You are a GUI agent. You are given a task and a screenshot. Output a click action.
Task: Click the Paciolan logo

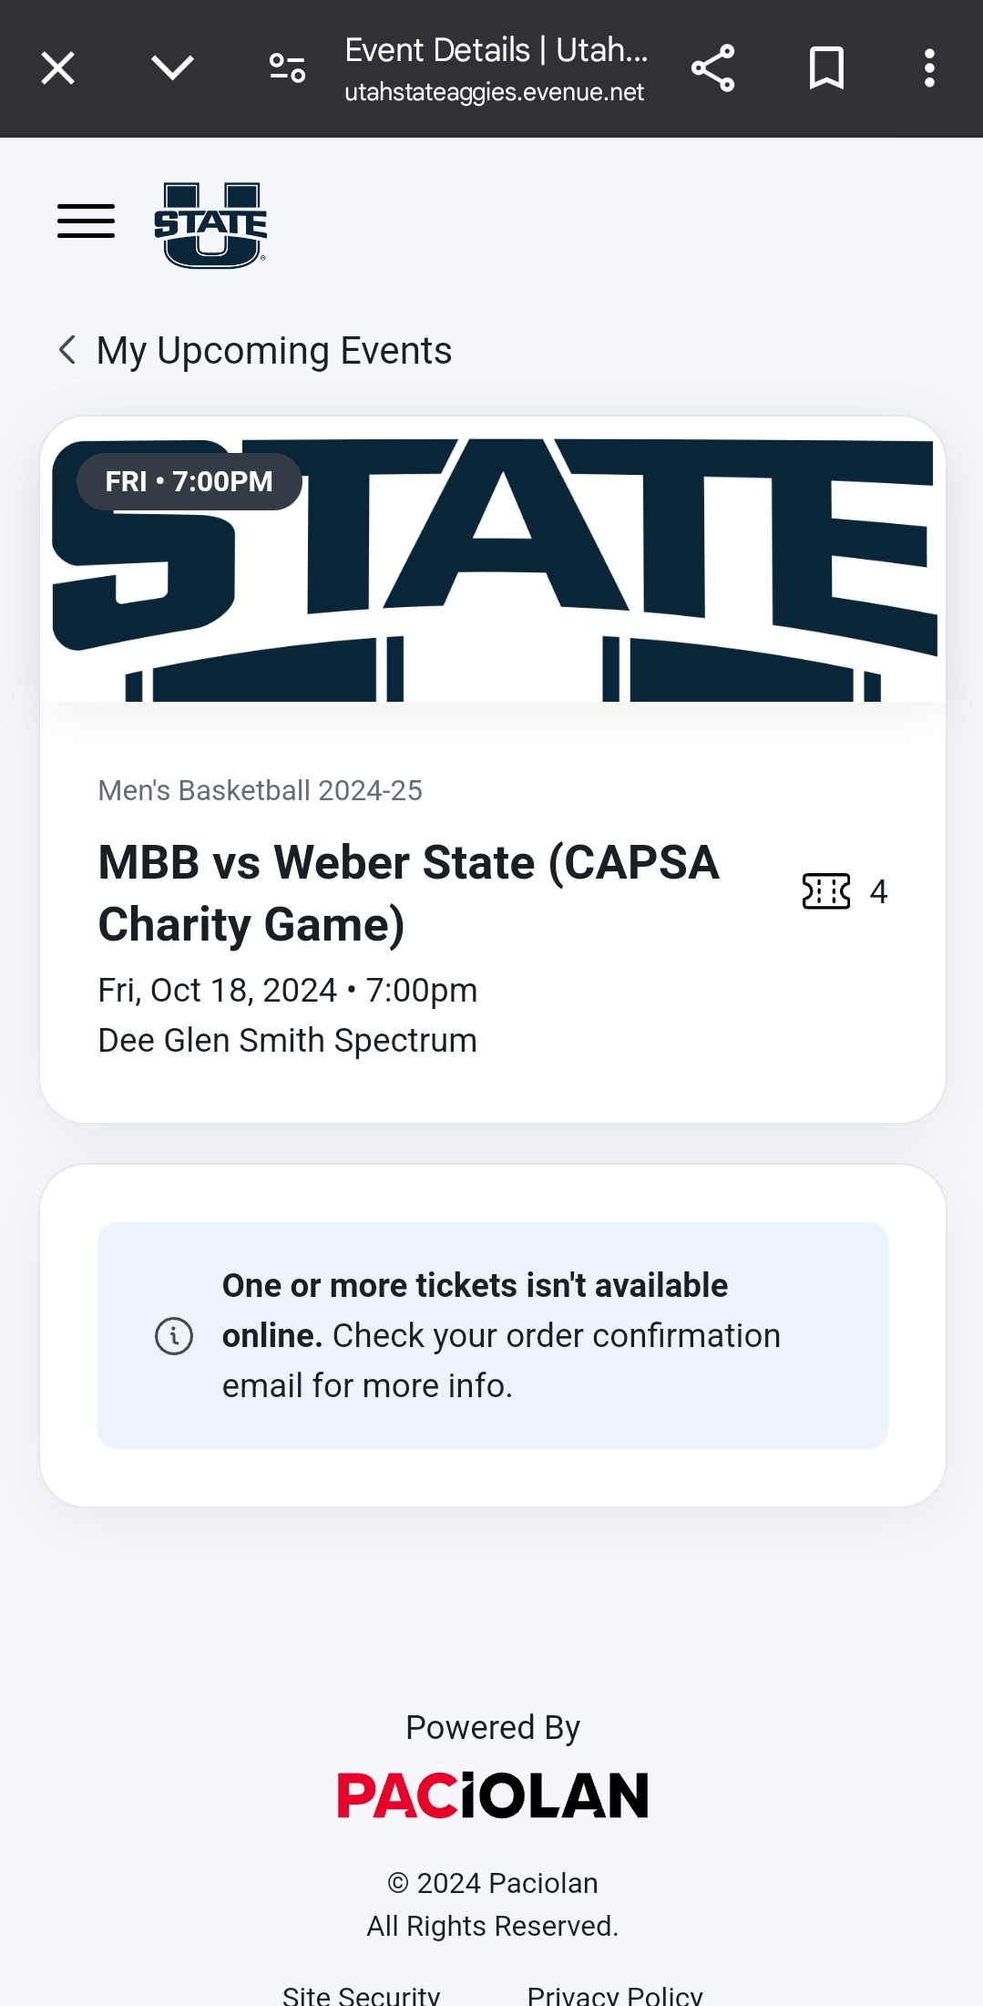(x=493, y=1795)
